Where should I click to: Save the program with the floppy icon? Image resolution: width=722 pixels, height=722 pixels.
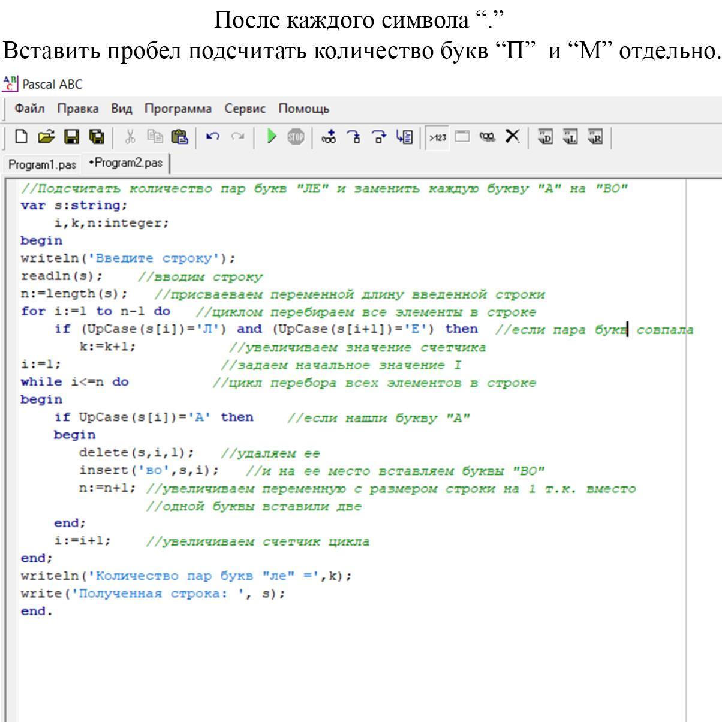(71, 137)
